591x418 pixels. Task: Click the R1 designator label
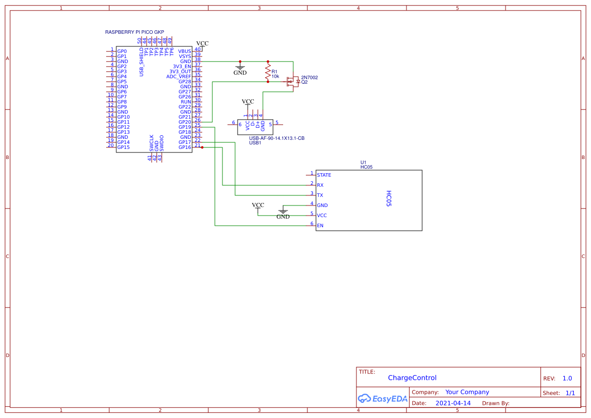point(275,72)
